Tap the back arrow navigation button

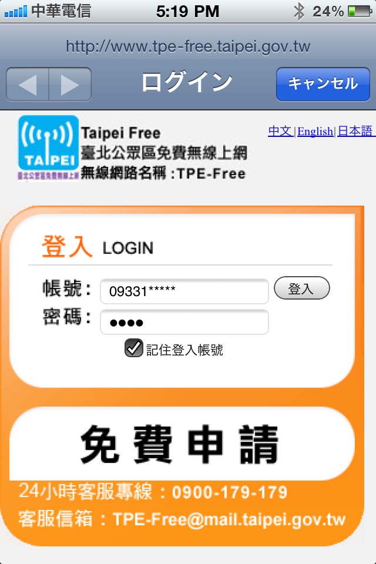(28, 84)
